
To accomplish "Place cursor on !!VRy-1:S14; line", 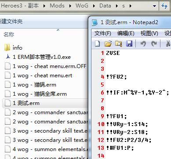I will pyautogui.click(x=127, y=124).
